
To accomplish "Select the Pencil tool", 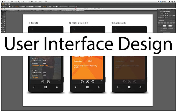I will [4, 22].
